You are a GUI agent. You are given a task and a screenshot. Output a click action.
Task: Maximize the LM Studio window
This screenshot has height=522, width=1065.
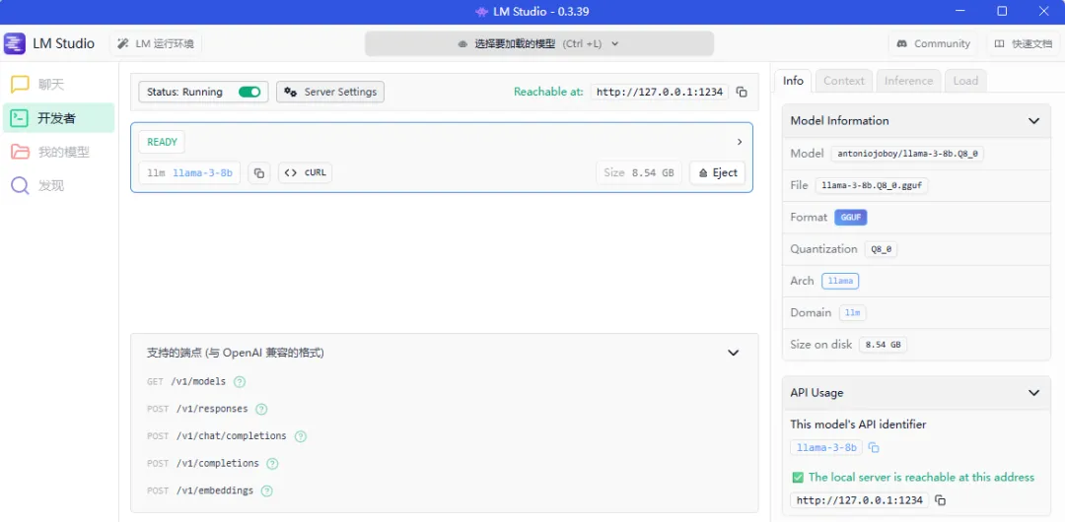tap(1002, 12)
